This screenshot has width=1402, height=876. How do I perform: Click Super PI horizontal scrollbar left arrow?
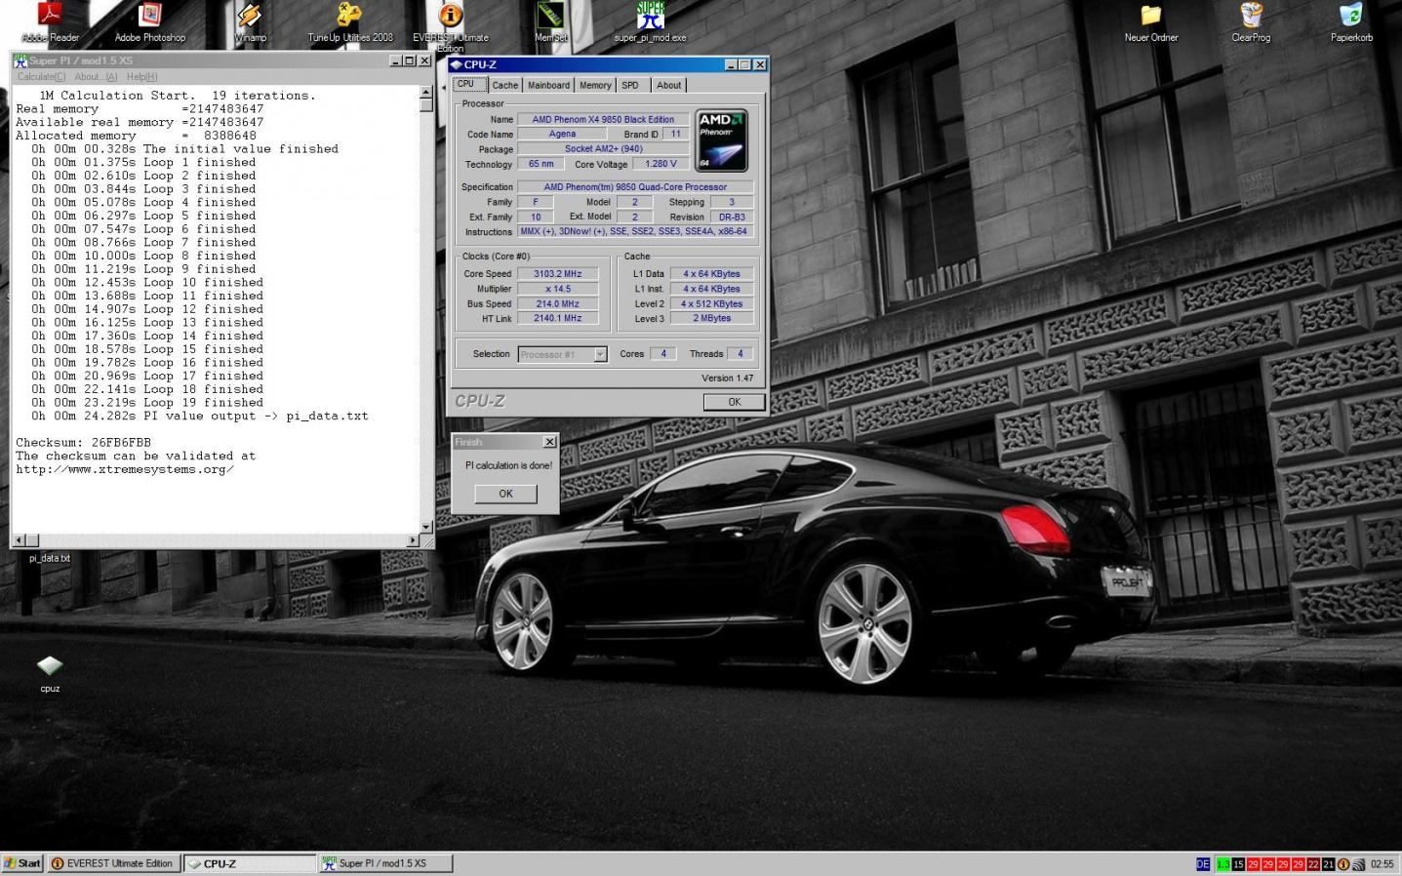pos(19,539)
